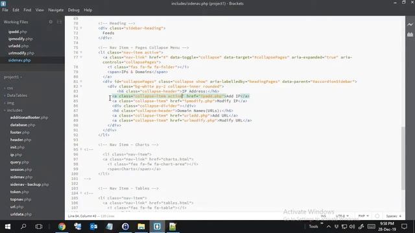Open the Help menu
This screenshot has width=415, height=233.
click(x=88, y=10)
